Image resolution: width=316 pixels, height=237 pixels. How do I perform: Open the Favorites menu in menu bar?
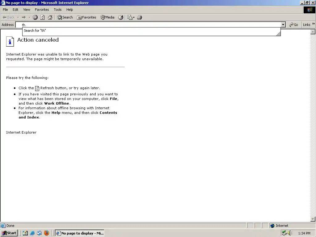42,10
